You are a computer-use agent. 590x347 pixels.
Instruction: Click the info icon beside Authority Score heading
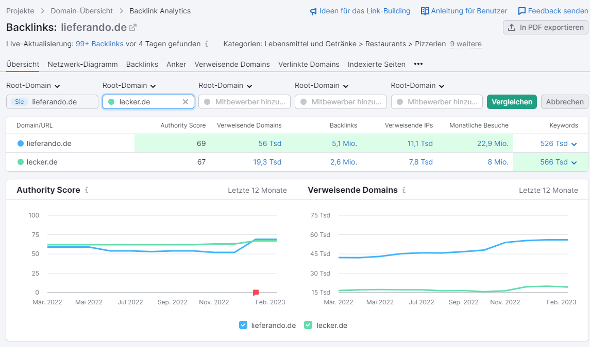(x=87, y=190)
